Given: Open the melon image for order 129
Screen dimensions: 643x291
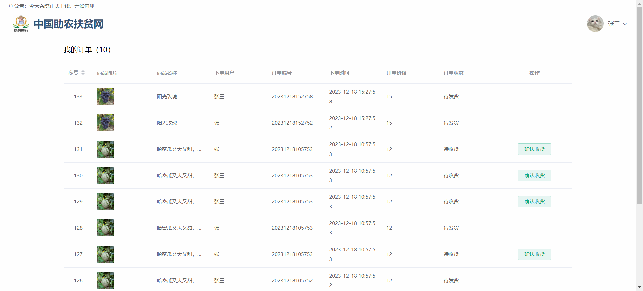Looking at the screenshot, I should [105, 202].
